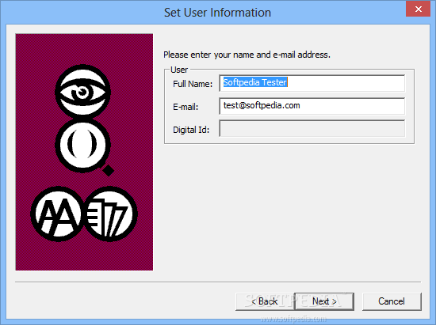Viewport: 436px width, 333px height.
Task: Click the 'Please enter your name and e-mail address.' text
Action: [x=247, y=55]
